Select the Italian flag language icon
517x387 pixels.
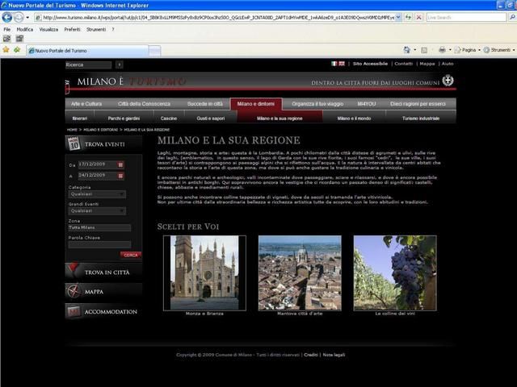[334, 64]
